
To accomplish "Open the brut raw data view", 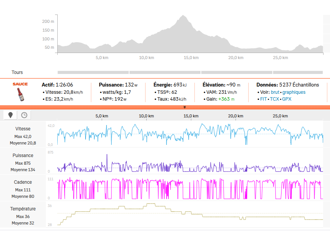I will pyautogui.click(x=275, y=92).
